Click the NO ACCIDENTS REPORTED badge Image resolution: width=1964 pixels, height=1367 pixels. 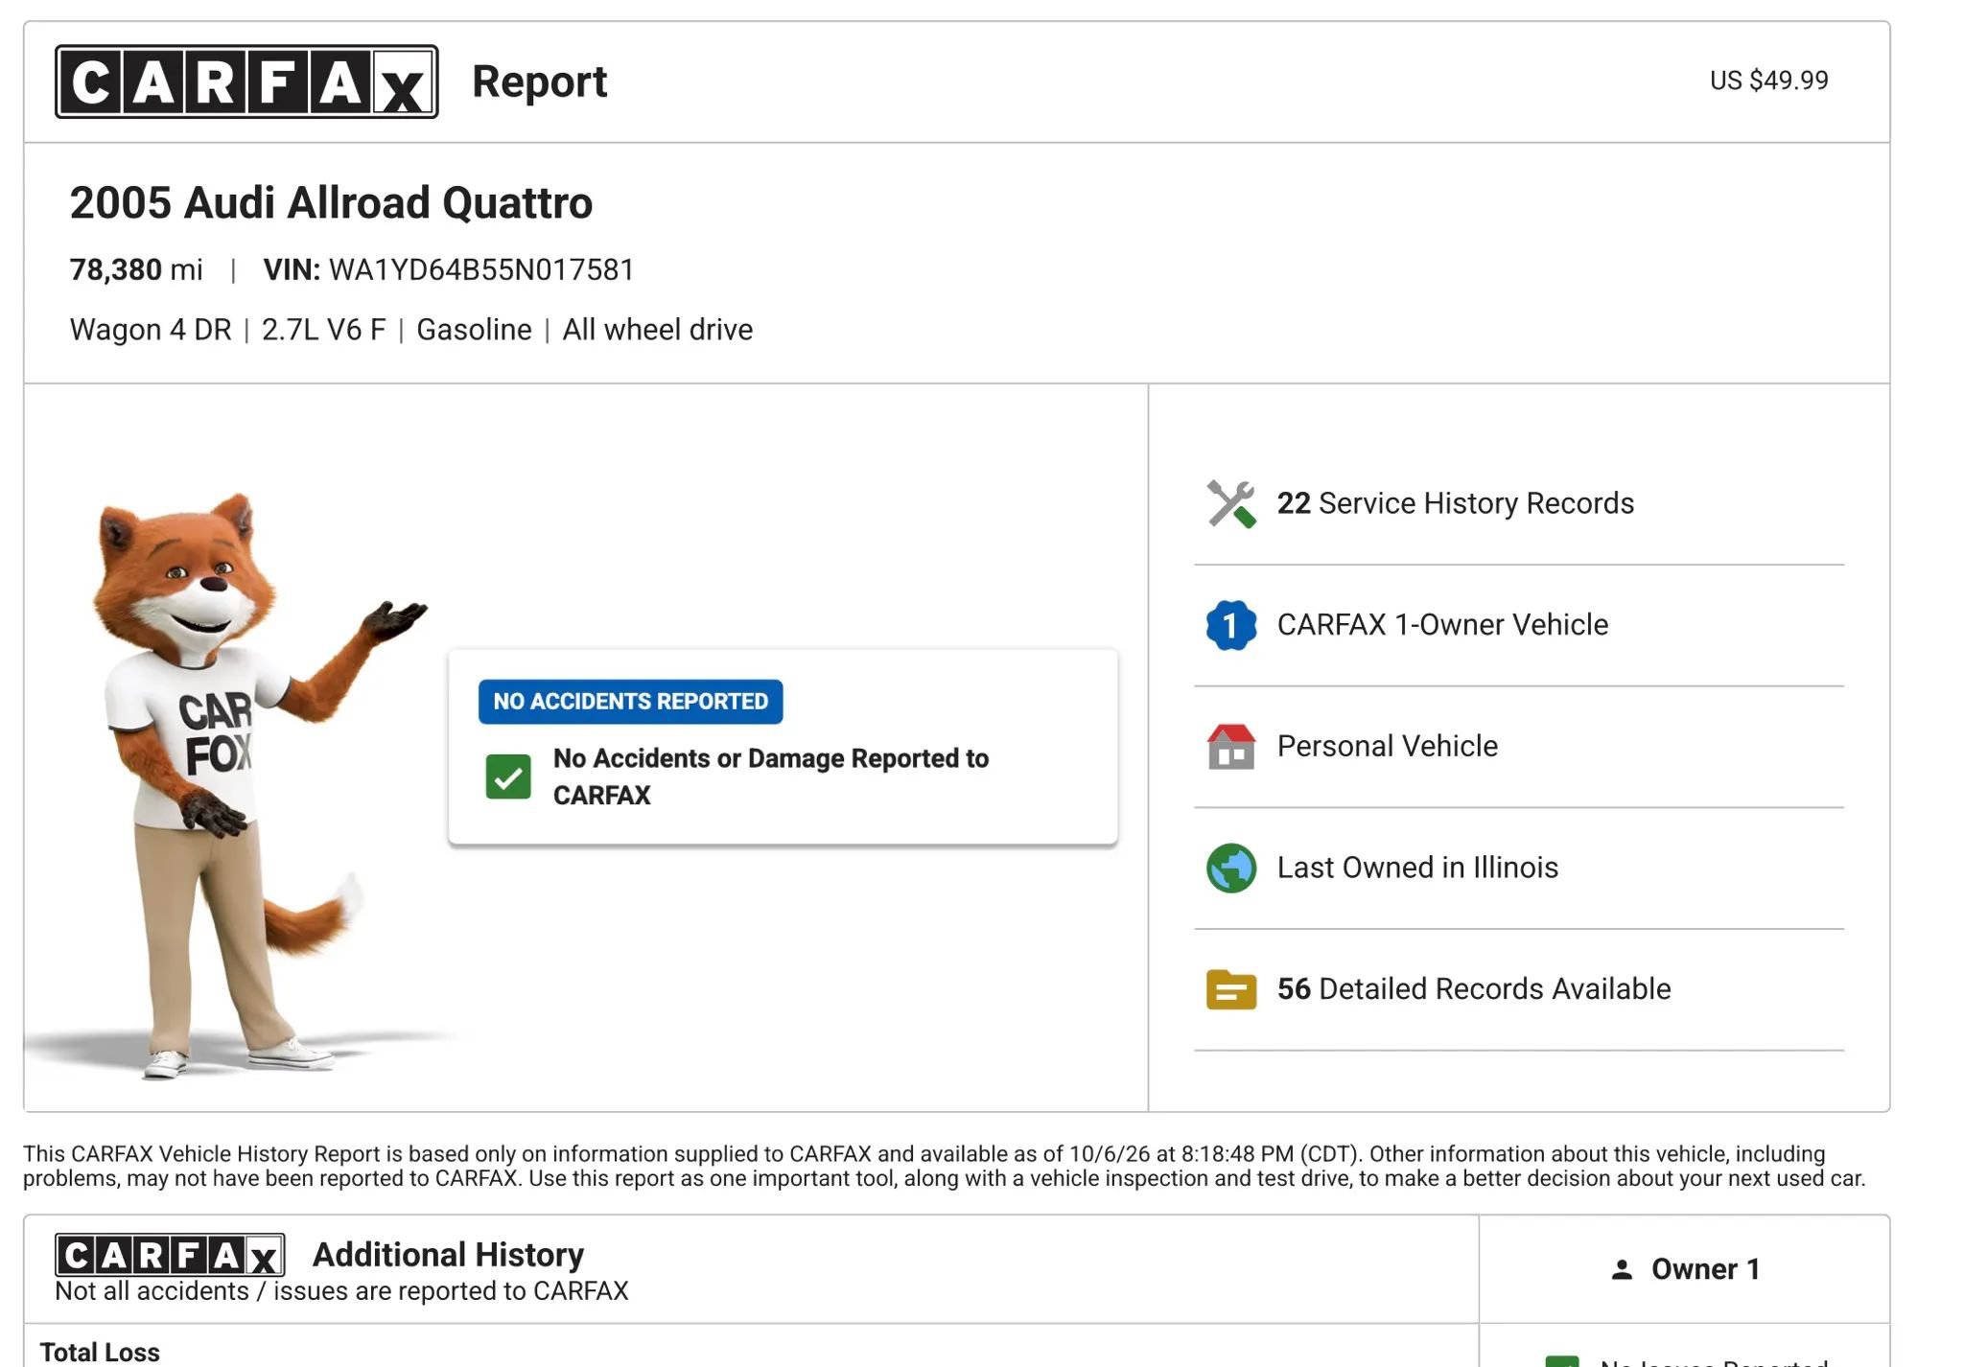click(630, 702)
